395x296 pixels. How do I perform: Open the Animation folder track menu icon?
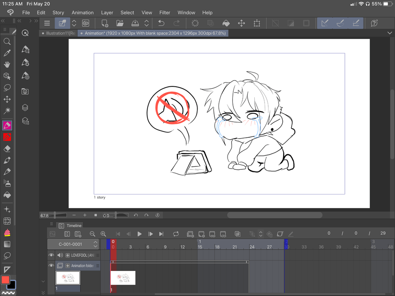(x=98, y=266)
